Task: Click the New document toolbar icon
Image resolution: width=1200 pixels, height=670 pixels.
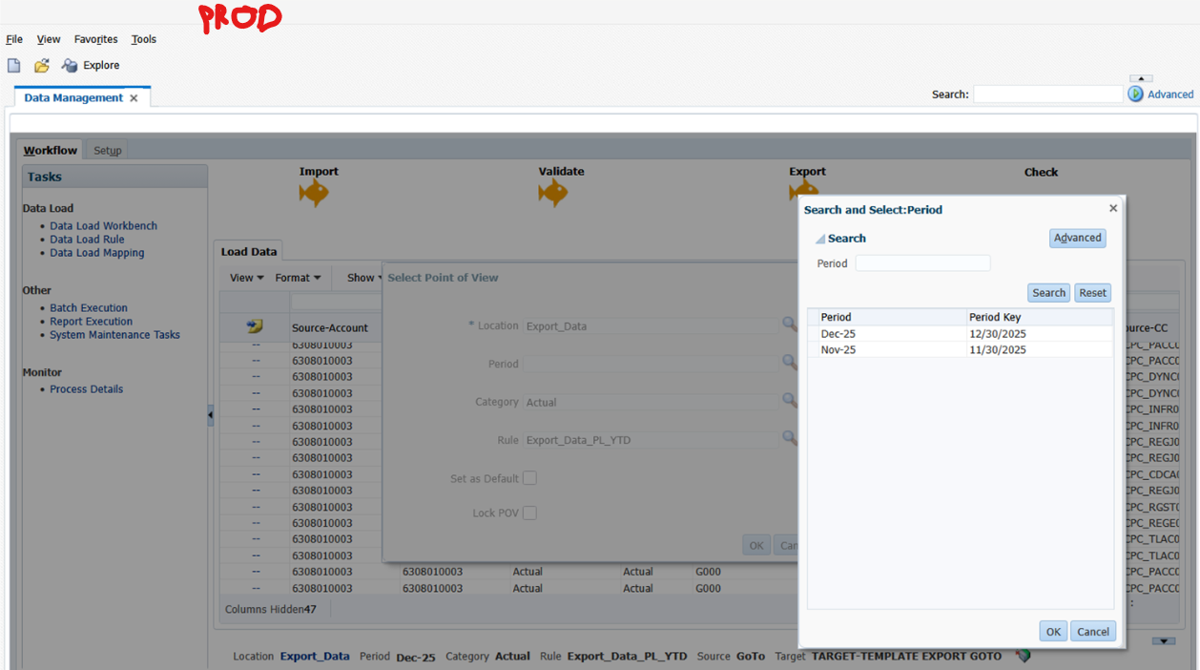Action: tap(14, 65)
